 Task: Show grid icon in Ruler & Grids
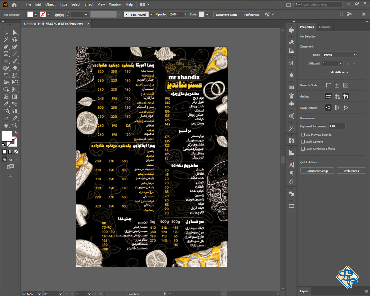click(x=337, y=85)
